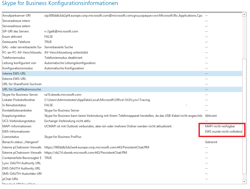Click EWS wurde nicht vollständig status
Screen dimensions: 250x189
pos(223,131)
